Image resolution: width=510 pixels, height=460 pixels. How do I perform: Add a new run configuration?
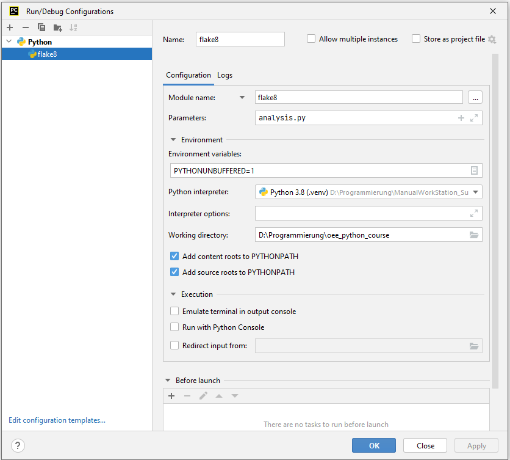pos(10,27)
